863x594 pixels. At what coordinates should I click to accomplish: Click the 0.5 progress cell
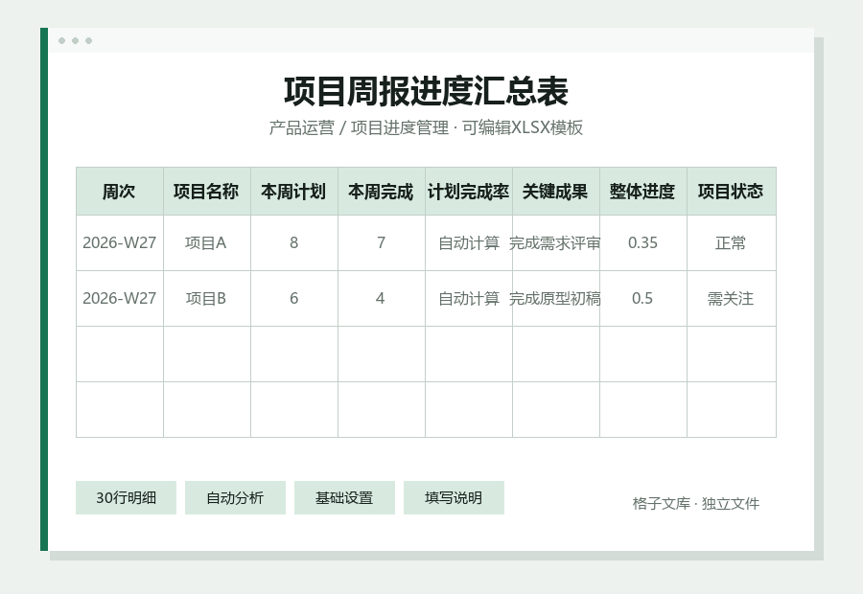pyautogui.click(x=643, y=299)
